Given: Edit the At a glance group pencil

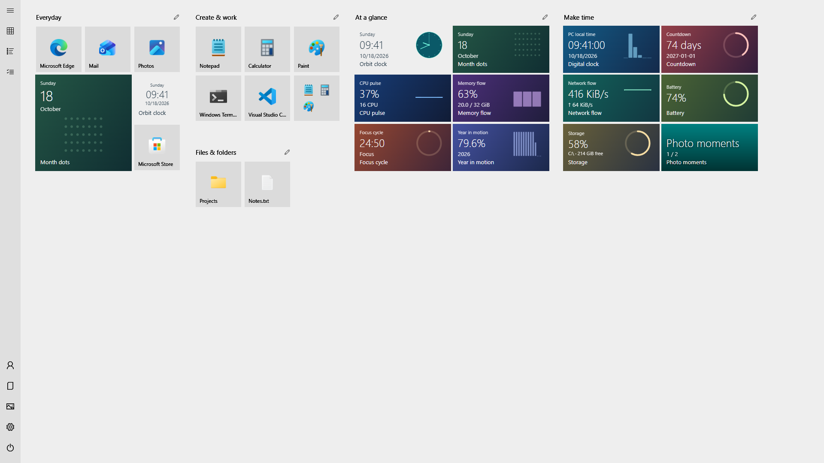Looking at the screenshot, I should pos(545,17).
